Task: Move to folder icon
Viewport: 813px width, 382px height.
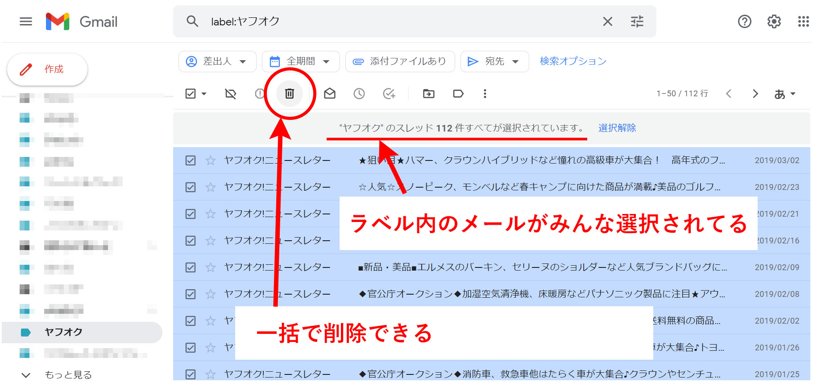Action: pyautogui.click(x=428, y=94)
